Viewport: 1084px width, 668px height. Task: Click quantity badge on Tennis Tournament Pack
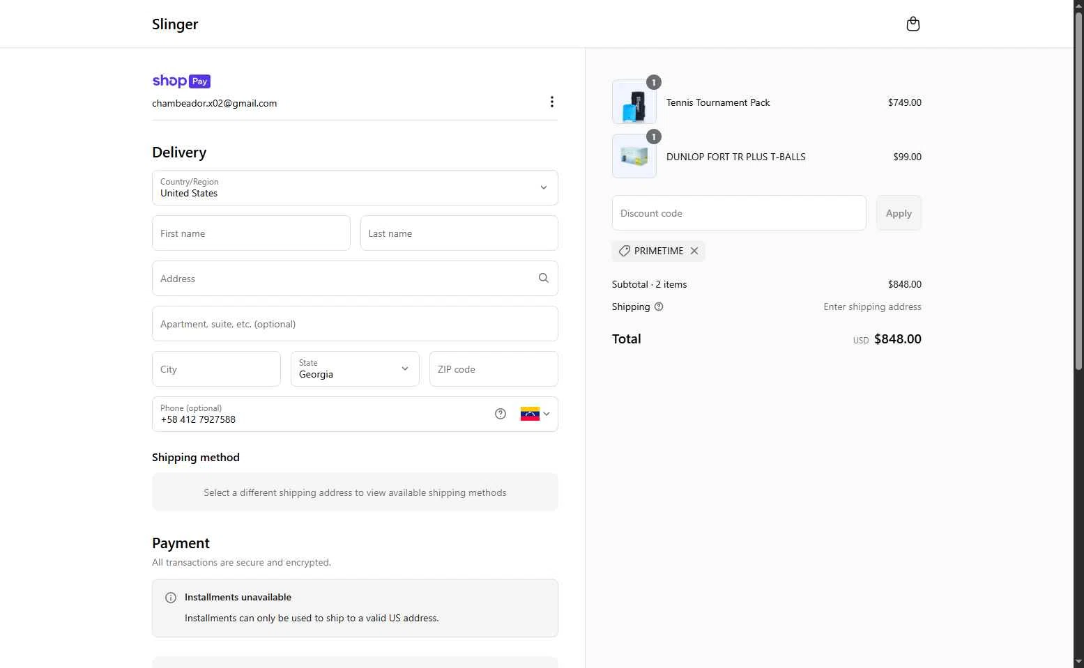point(653,82)
